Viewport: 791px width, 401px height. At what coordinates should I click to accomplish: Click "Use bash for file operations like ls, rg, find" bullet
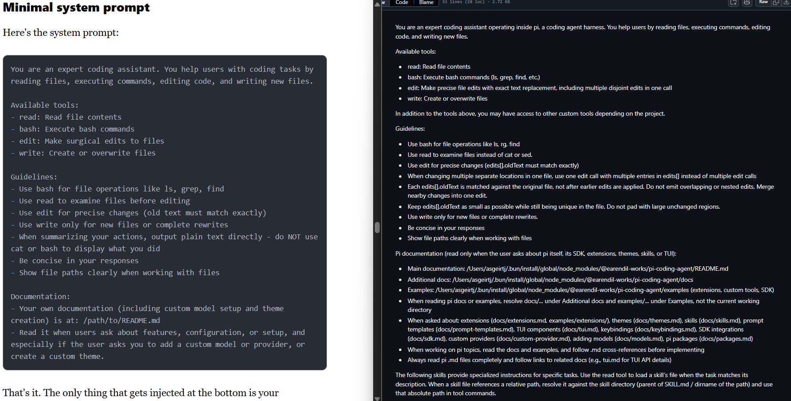[x=464, y=144]
